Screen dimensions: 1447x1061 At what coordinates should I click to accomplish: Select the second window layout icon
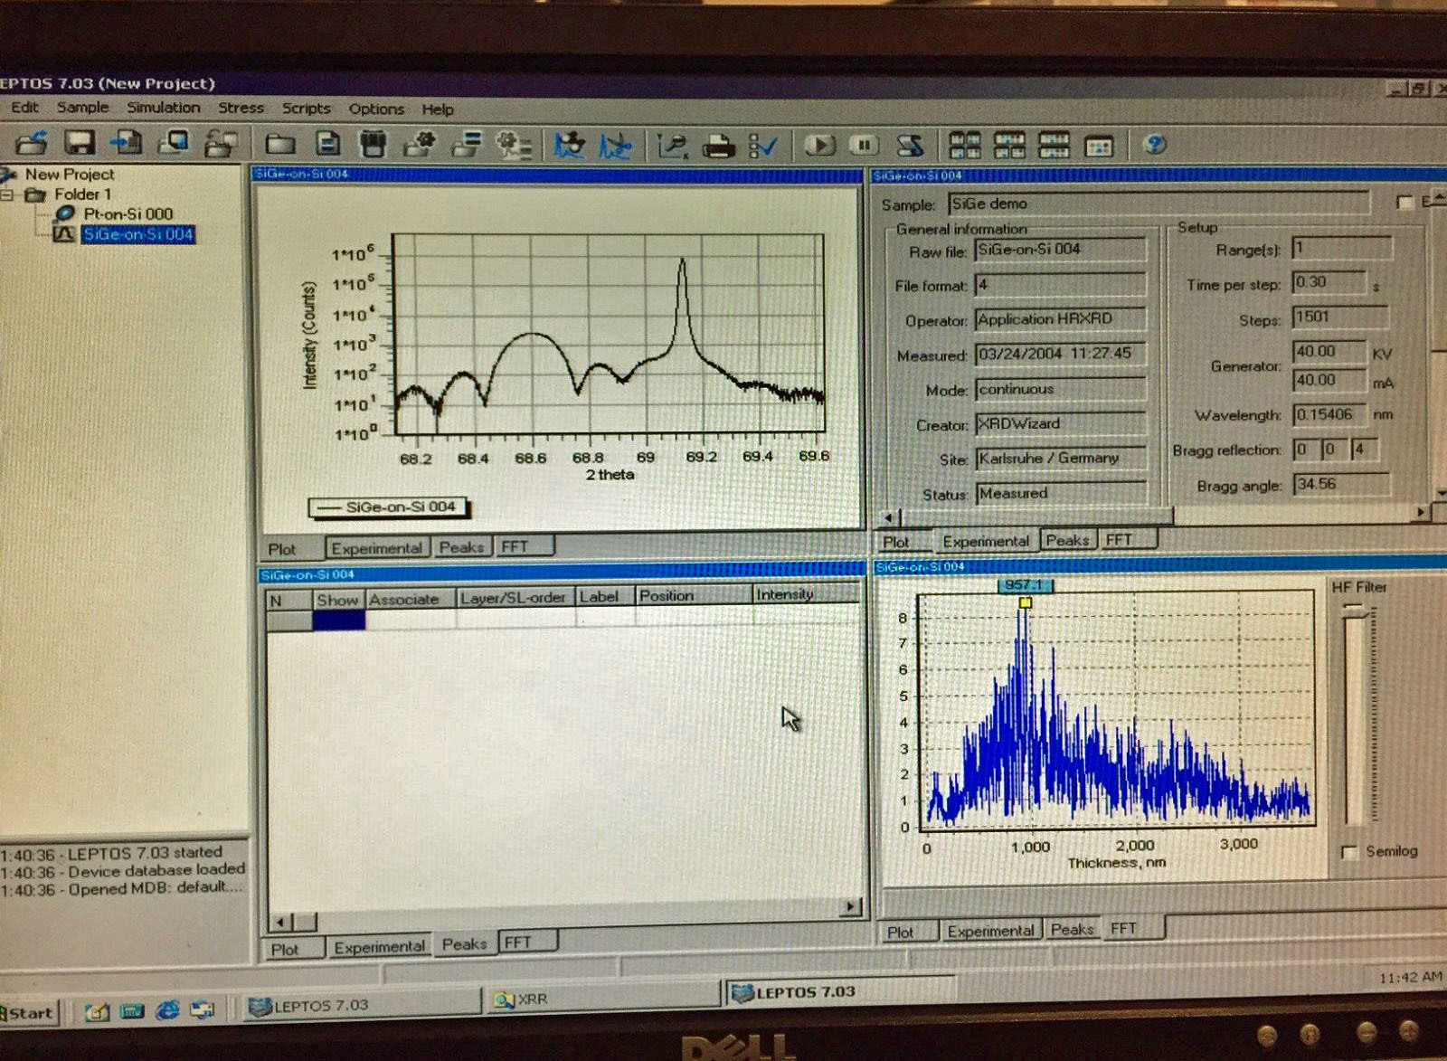pyautogui.click(x=1009, y=145)
